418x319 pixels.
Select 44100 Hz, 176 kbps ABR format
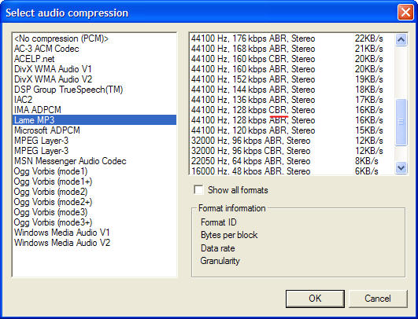[292, 38]
